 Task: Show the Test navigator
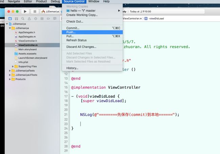point(36,19)
